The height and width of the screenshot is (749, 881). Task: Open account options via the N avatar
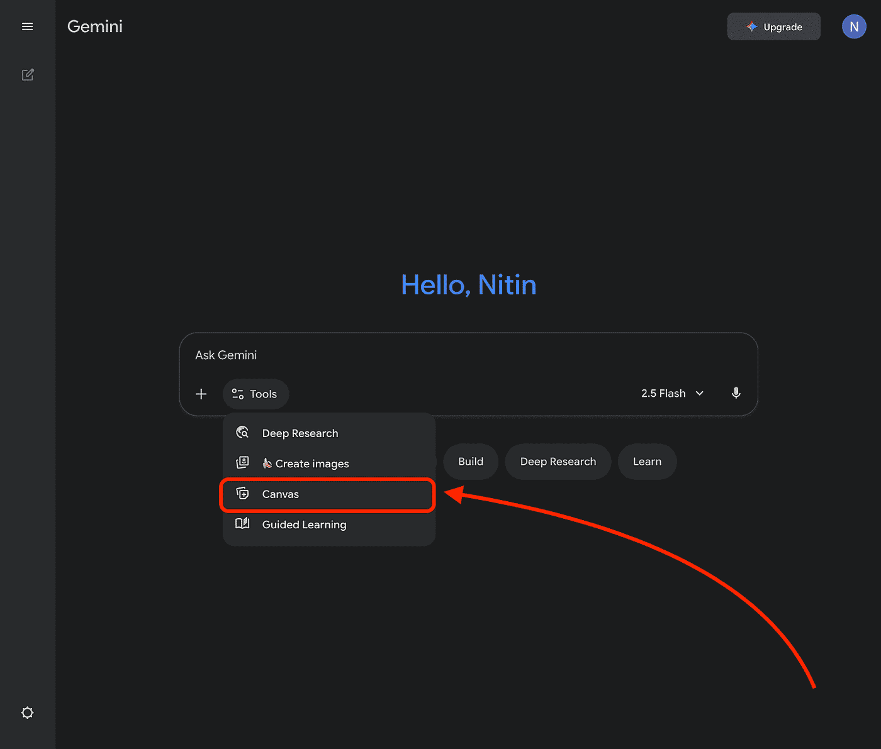pyautogui.click(x=854, y=26)
